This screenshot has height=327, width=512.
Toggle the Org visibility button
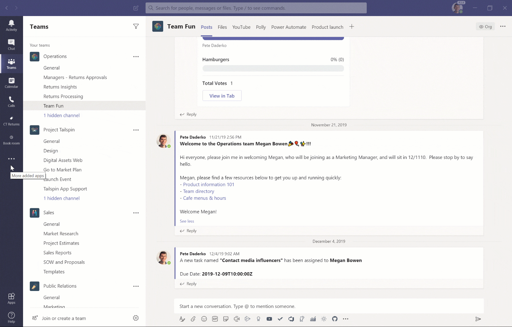click(x=485, y=27)
